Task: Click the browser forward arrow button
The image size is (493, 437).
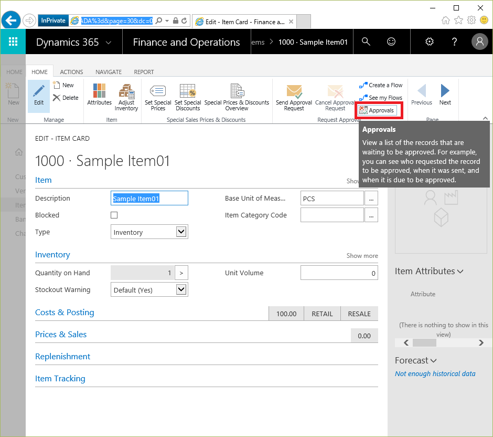Action: click(x=29, y=21)
